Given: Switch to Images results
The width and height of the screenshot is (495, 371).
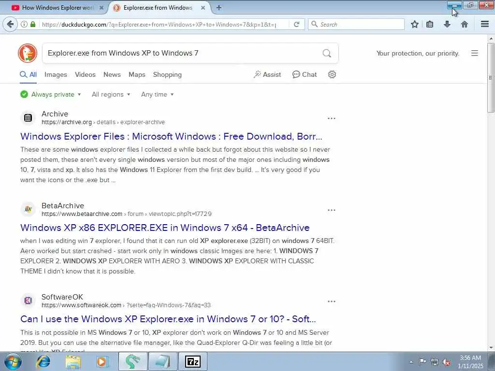Looking at the screenshot, I should click(x=56, y=75).
